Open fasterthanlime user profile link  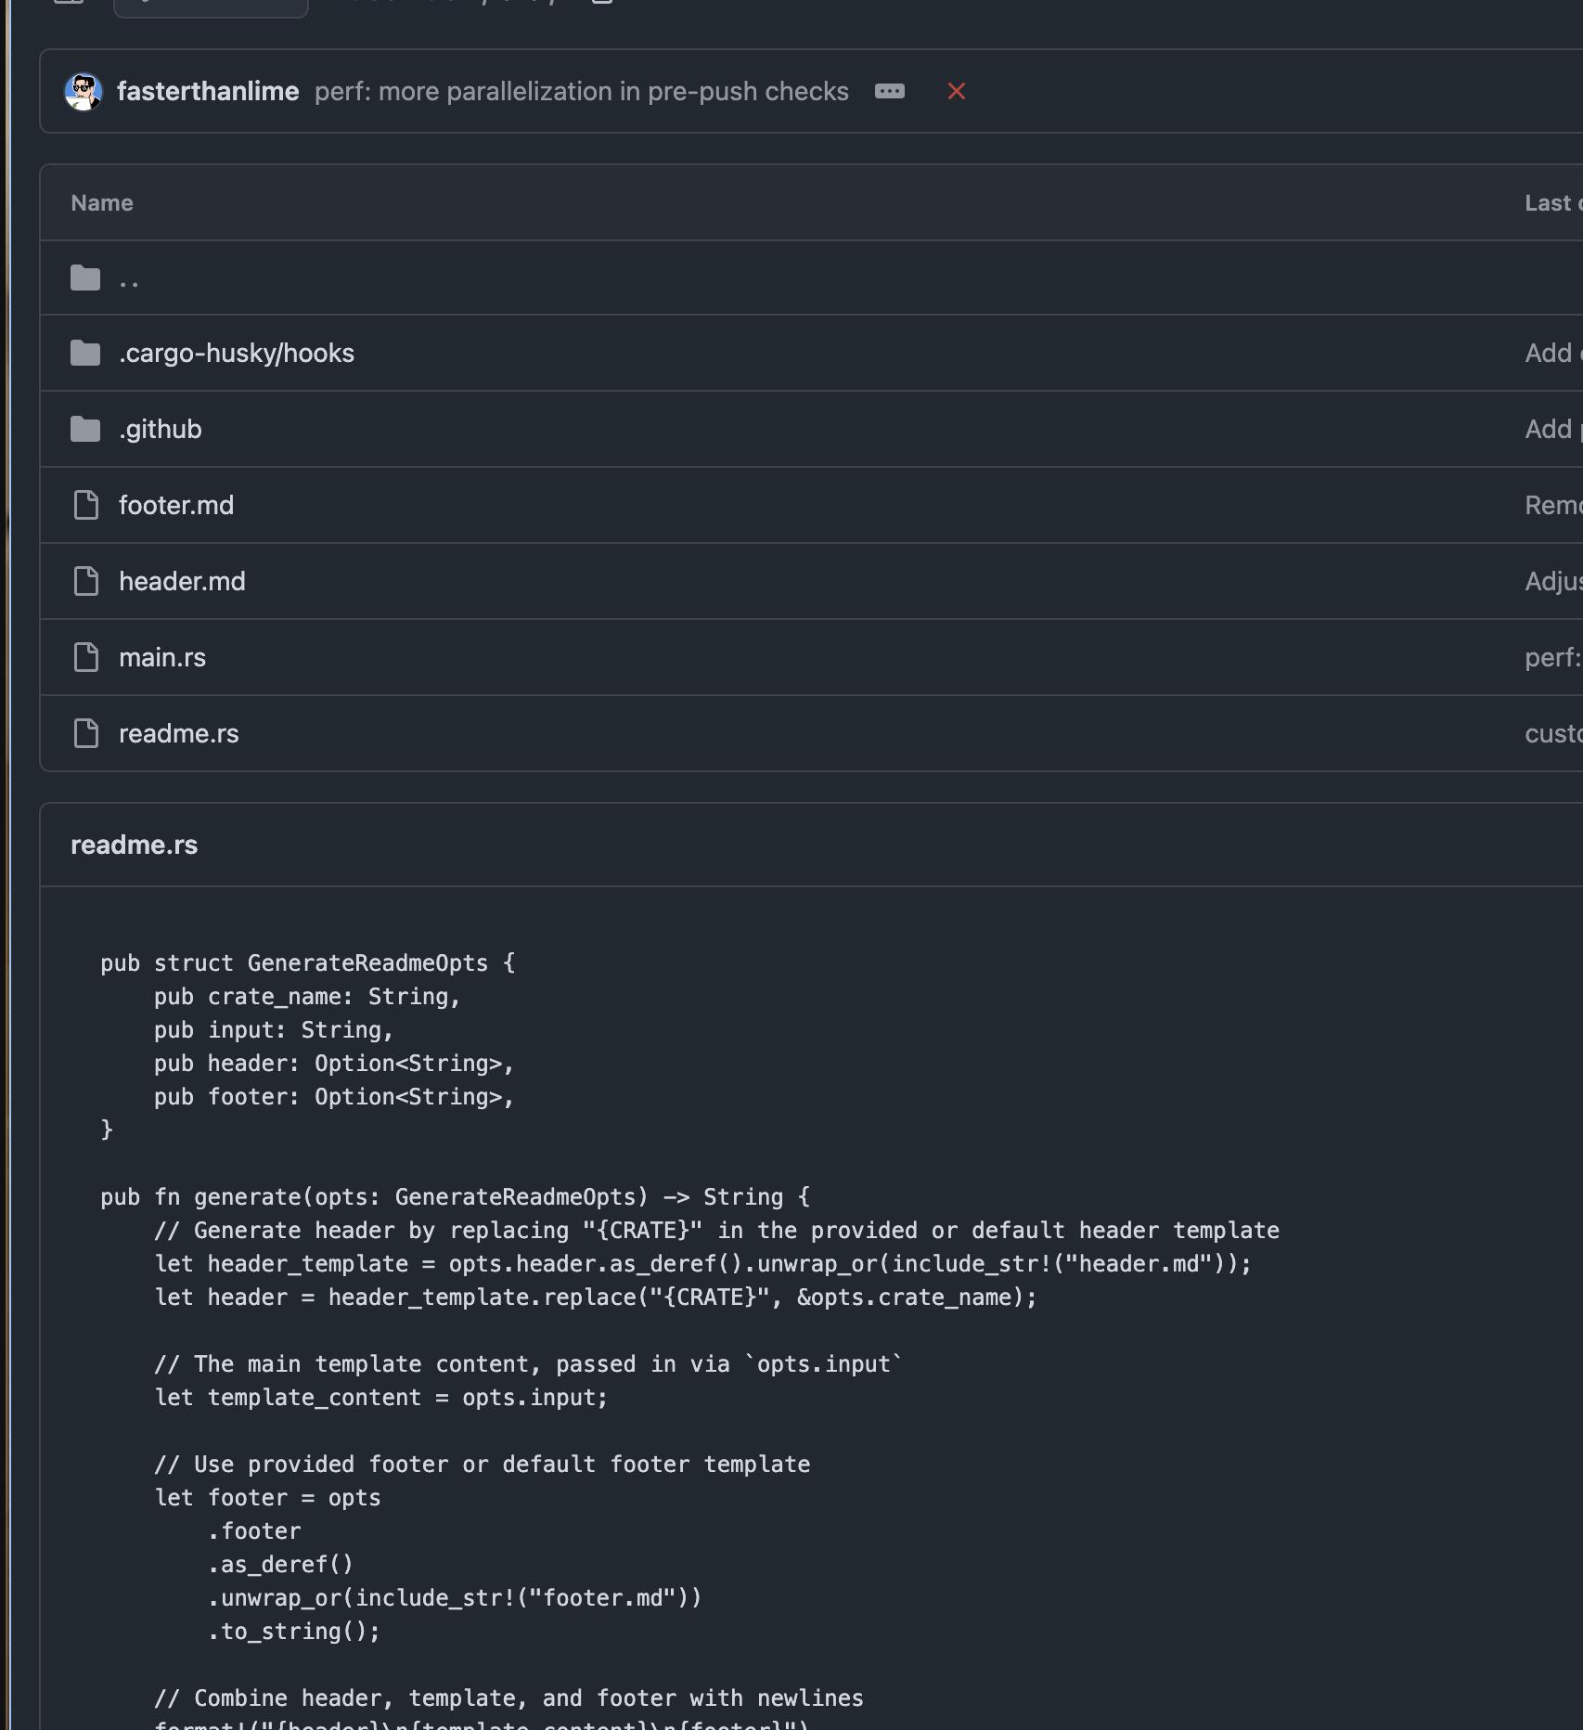pos(208,92)
